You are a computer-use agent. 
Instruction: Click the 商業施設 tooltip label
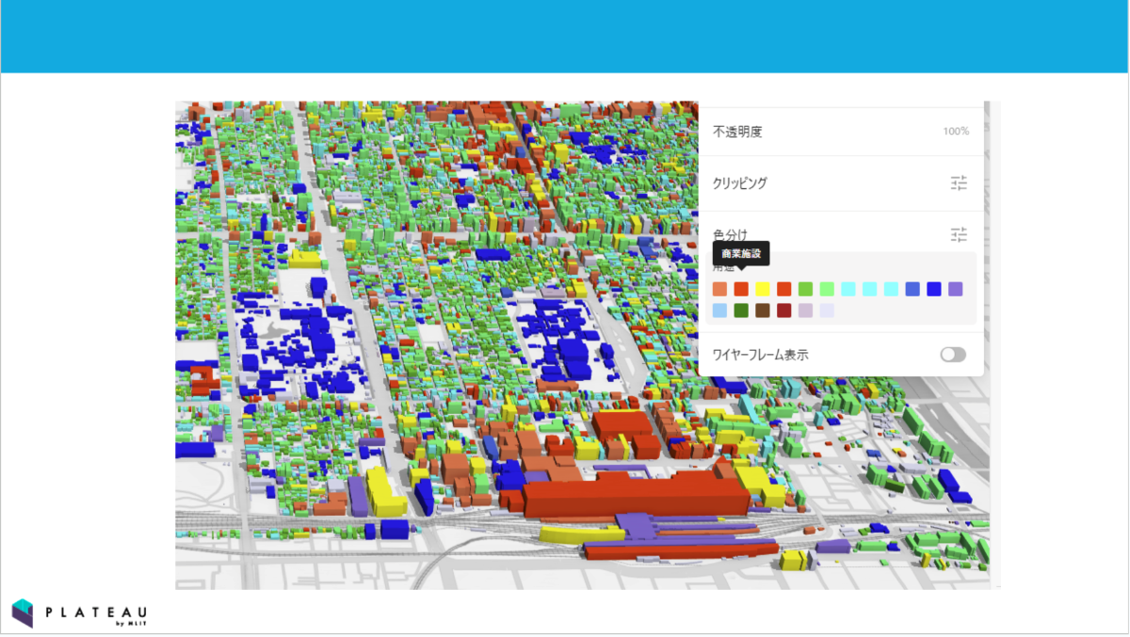(x=741, y=253)
